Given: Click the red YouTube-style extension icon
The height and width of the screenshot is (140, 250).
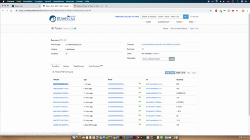Looking at the screenshot, I should [233, 10].
